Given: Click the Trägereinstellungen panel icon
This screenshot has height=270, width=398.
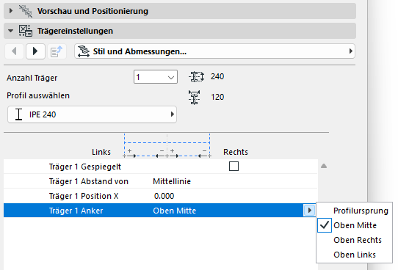Looking at the screenshot, I should point(26,31).
